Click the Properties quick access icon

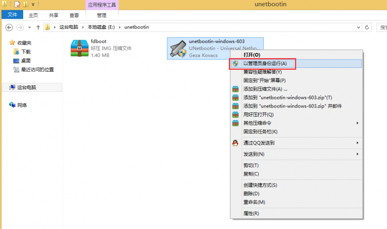[x=17, y=4]
